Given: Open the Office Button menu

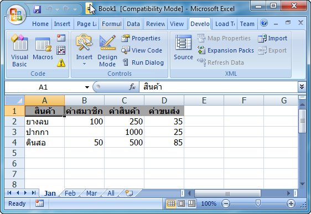Looking at the screenshot, I should coord(16,15).
